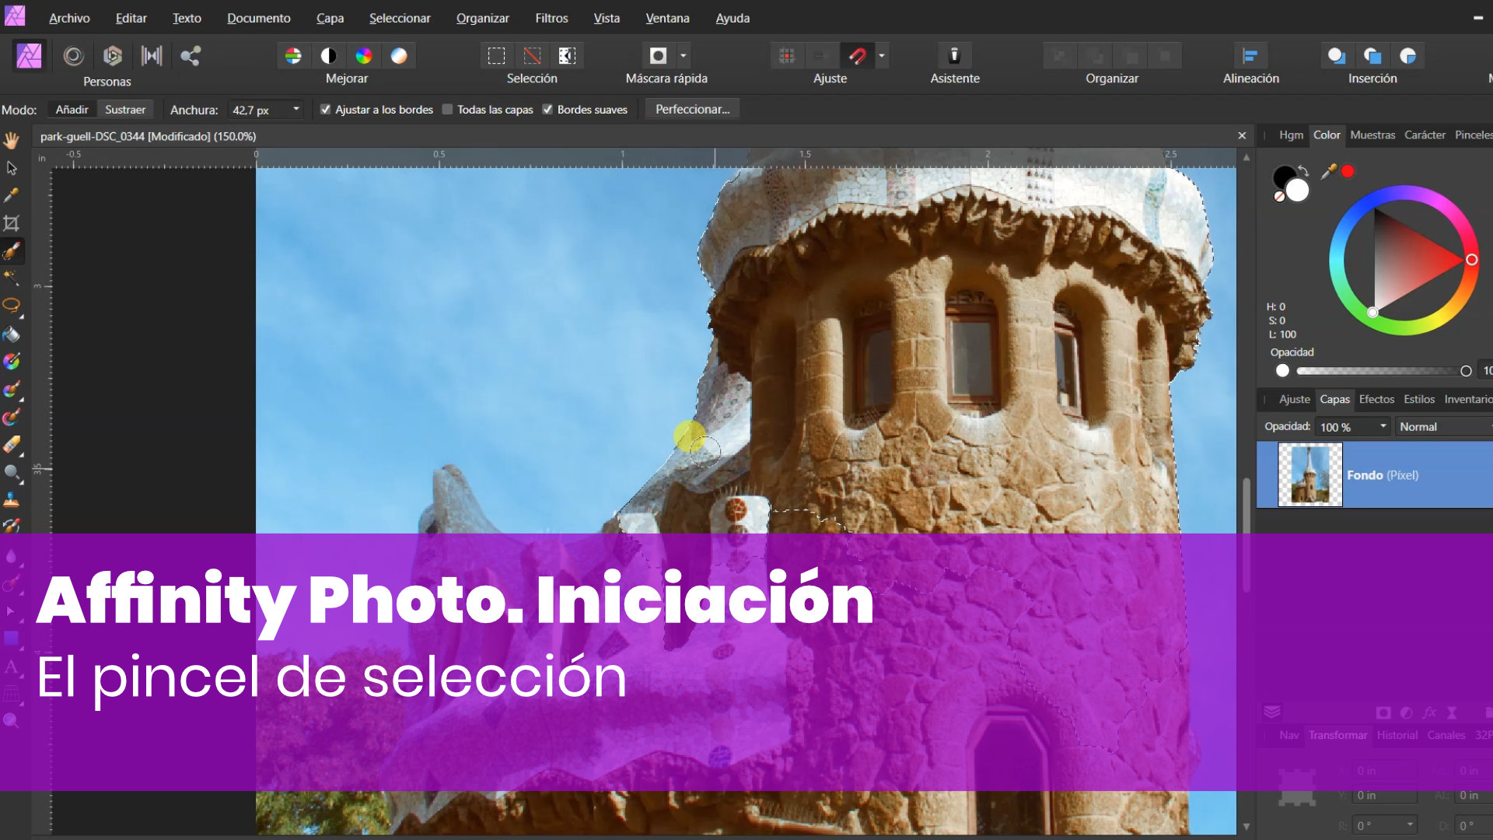The image size is (1493, 840).
Task: Select the Selection Brush tool
Action: pyautogui.click(x=12, y=251)
